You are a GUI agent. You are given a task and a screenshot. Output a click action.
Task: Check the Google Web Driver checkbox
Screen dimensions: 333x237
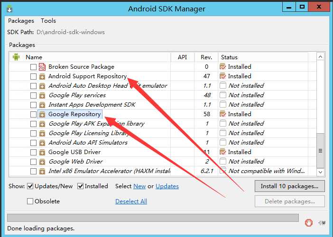pyautogui.click(x=33, y=162)
